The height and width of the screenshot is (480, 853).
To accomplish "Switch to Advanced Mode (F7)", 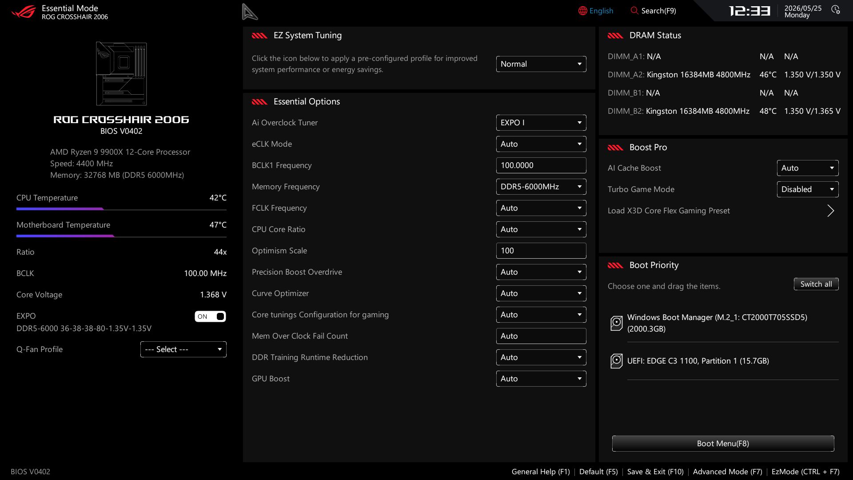I will click(x=727, y=472).
